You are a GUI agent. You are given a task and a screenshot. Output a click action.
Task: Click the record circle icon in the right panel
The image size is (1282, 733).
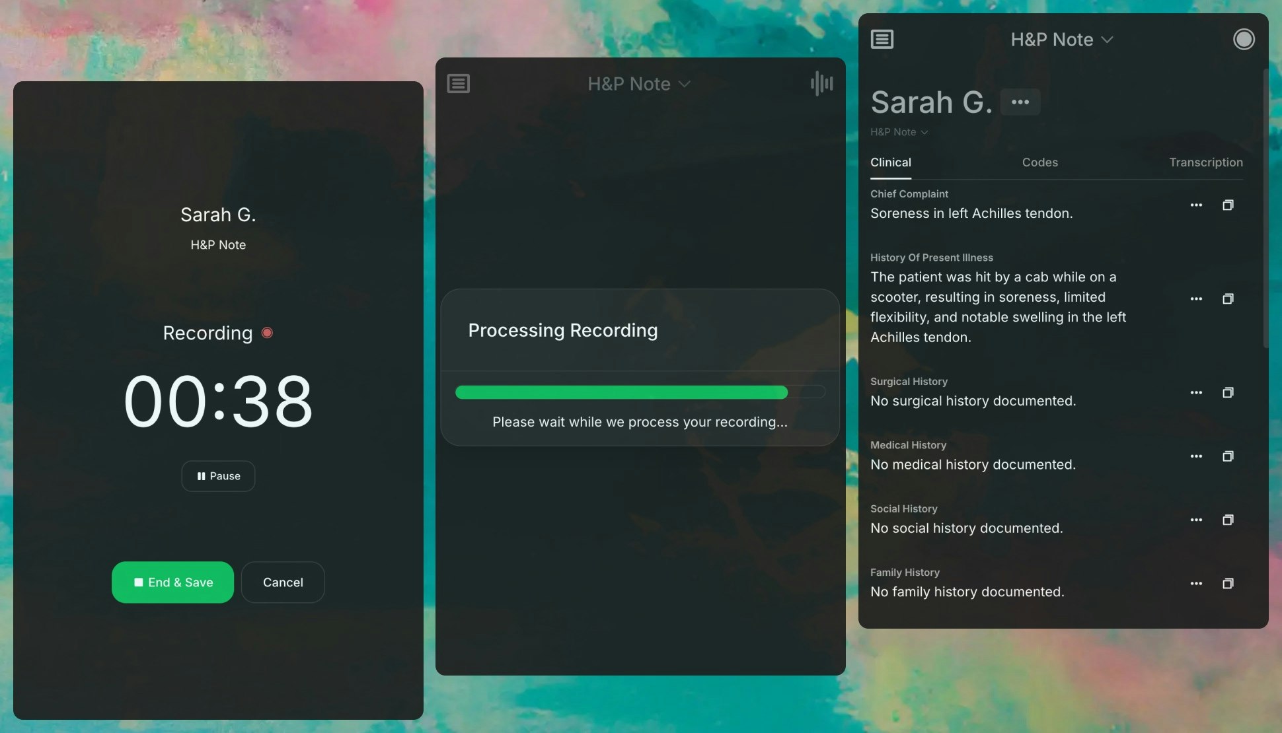(1243, 40)
